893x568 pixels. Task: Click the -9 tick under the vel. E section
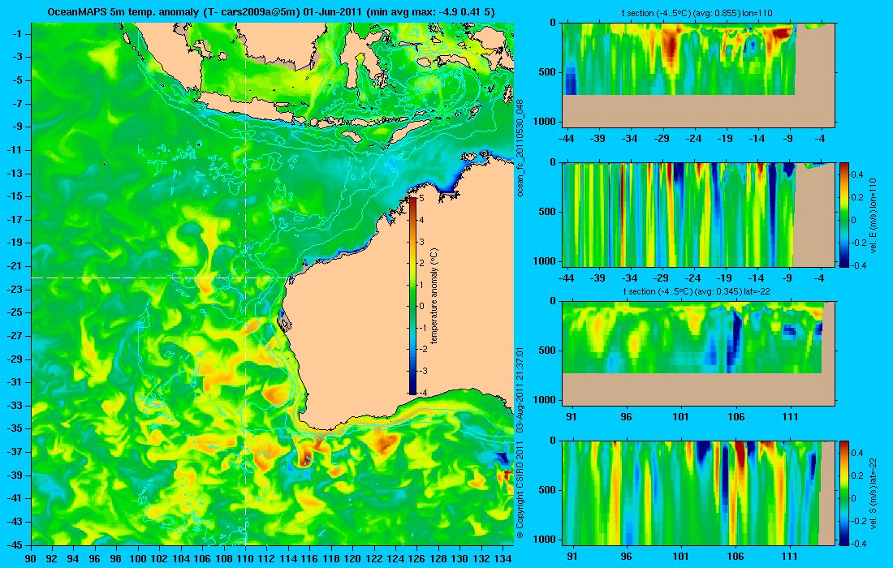tap(788, 278)
